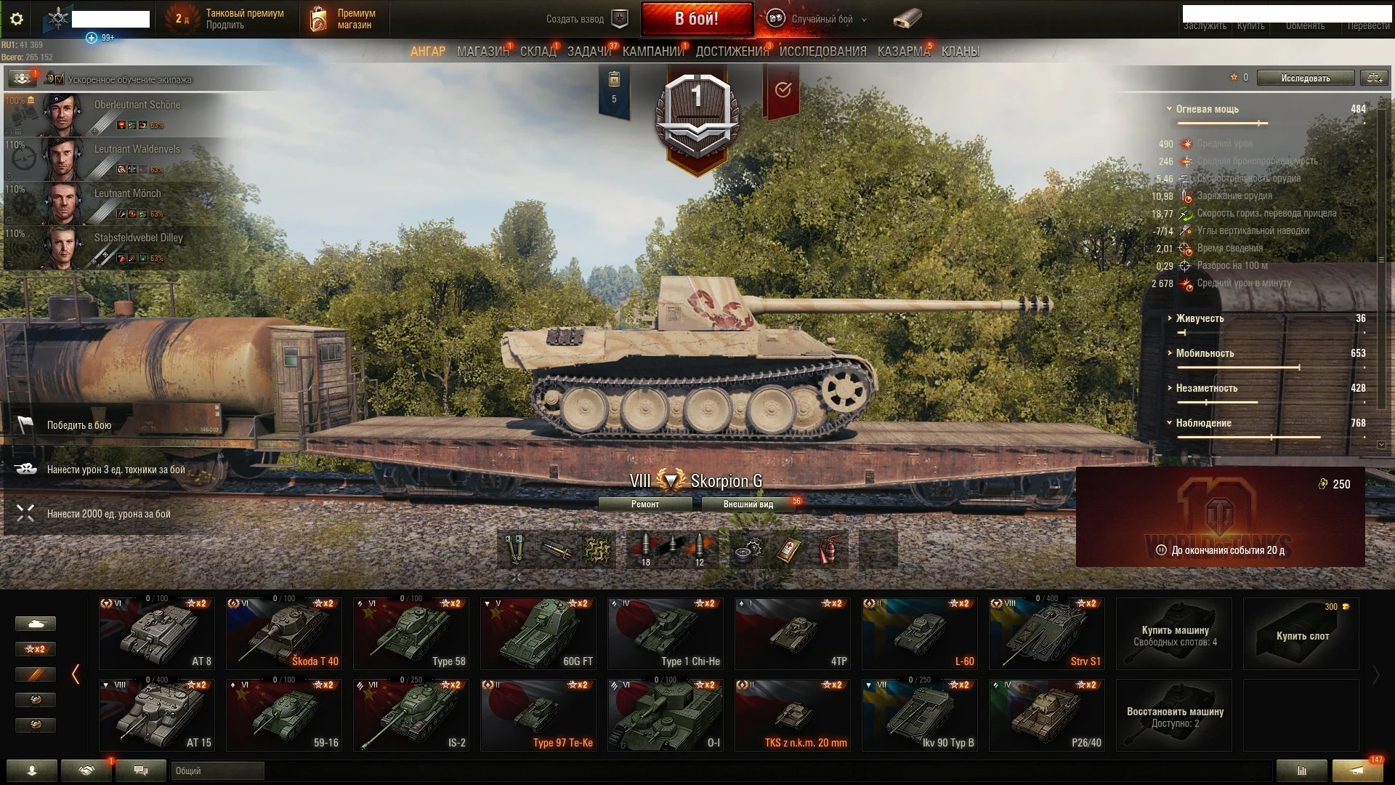Open the vehicle statistics chart icon

[1301, 770]
